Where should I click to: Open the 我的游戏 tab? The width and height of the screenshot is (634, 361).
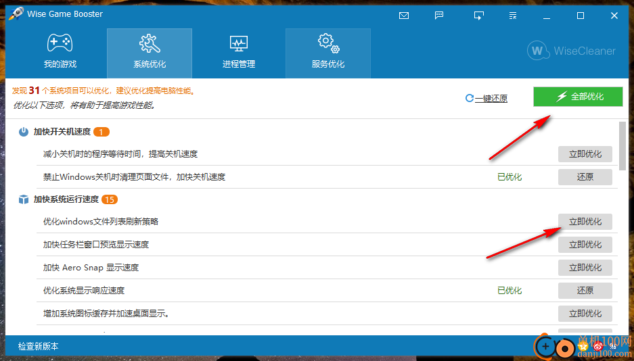pos(60,53)
